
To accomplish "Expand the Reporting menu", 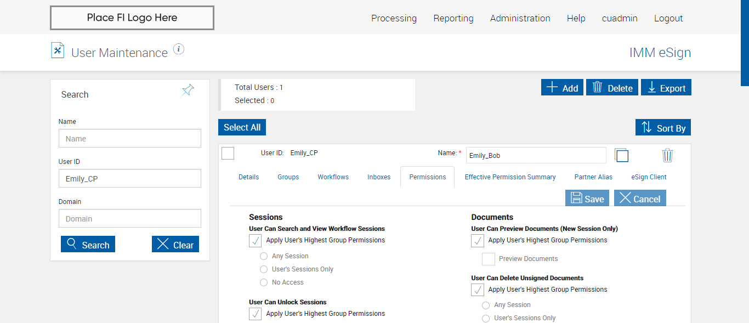I will coord(453,18).
